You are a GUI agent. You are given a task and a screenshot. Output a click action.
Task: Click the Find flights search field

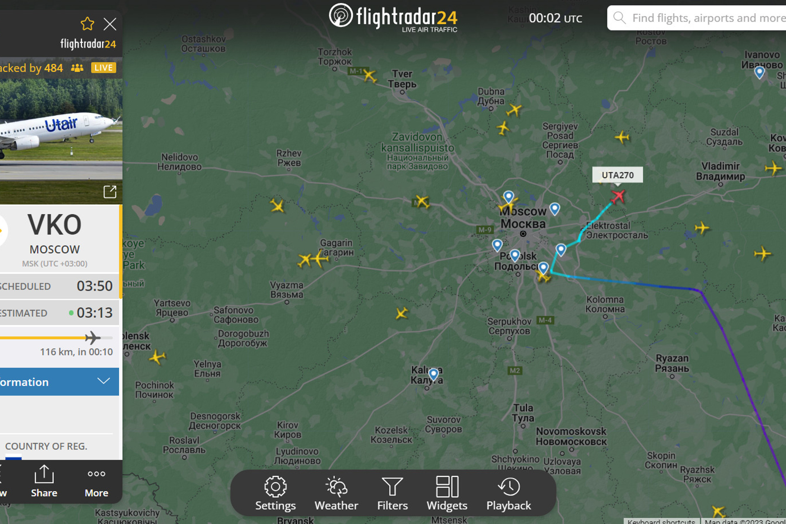click(697, 18)
